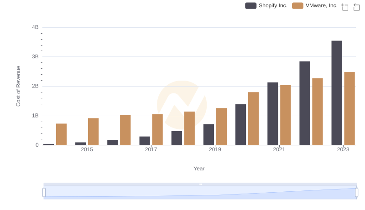This screenshot has height=210, width=365.
Task: Click the 2019 x-axis label
Action: pos(215,149)
